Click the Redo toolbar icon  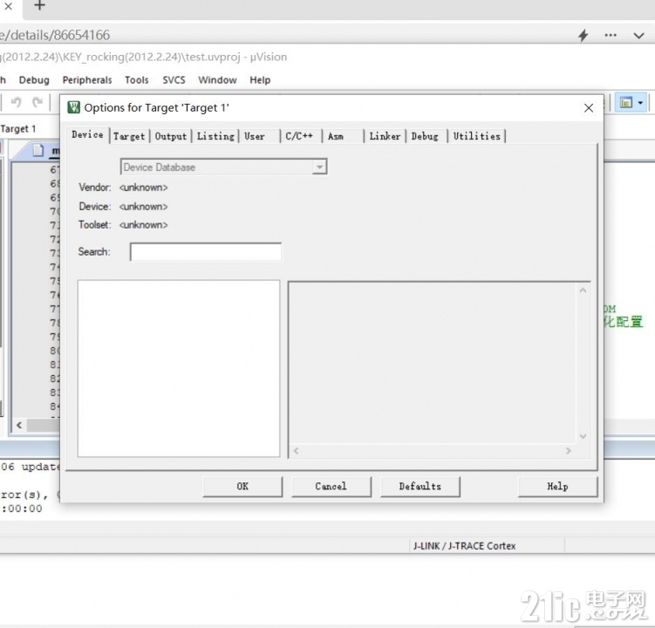[38, 102]
